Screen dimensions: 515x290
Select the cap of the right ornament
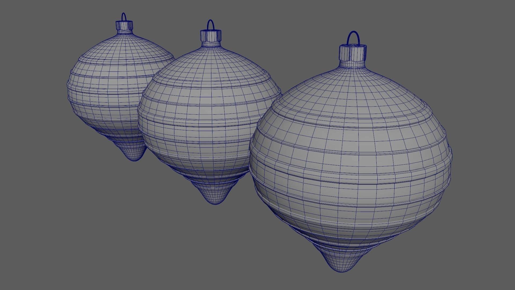coord(352,53)
